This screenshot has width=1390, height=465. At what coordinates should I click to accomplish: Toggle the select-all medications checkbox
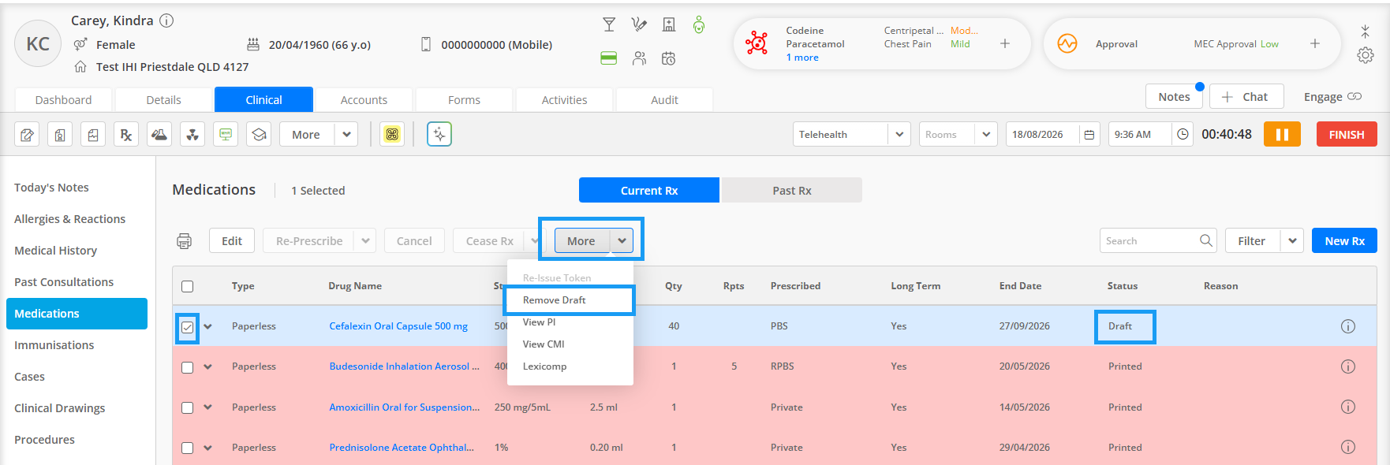tap(188, 286)
